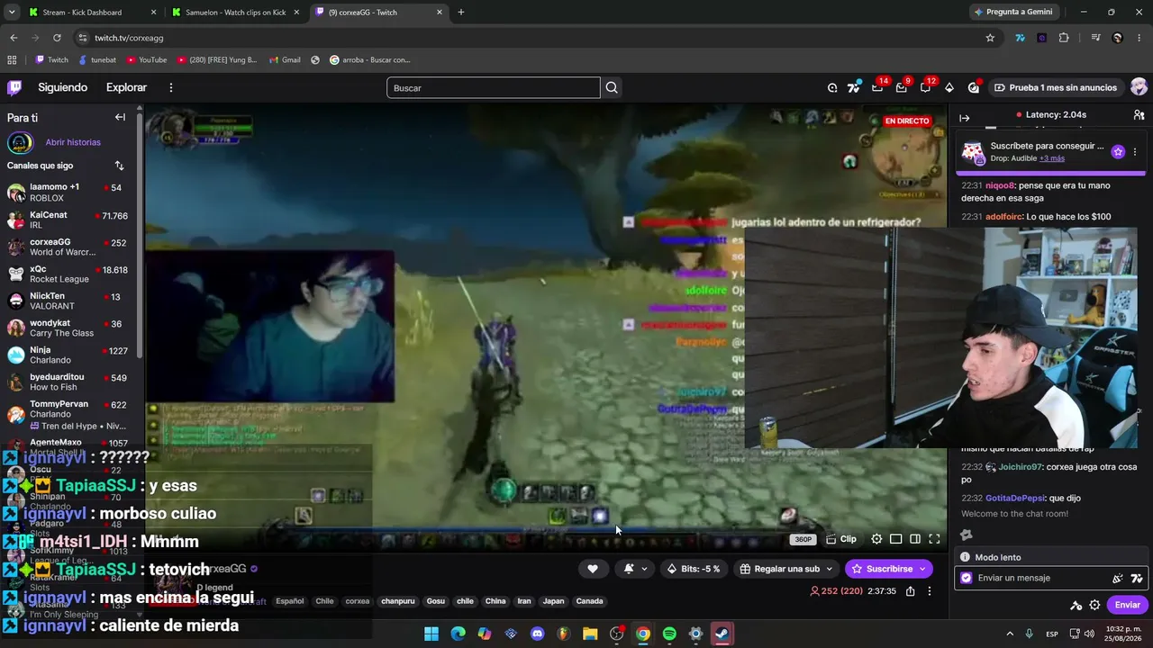The width and height of the screenshot is (1153, 648).
Task: Open notification bell dropdown
Action: pyautogui.click(x=635, y=569)
